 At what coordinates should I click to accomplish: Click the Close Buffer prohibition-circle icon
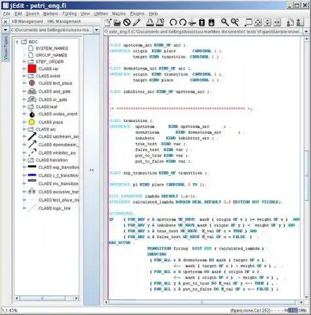[x=127, y=22]
